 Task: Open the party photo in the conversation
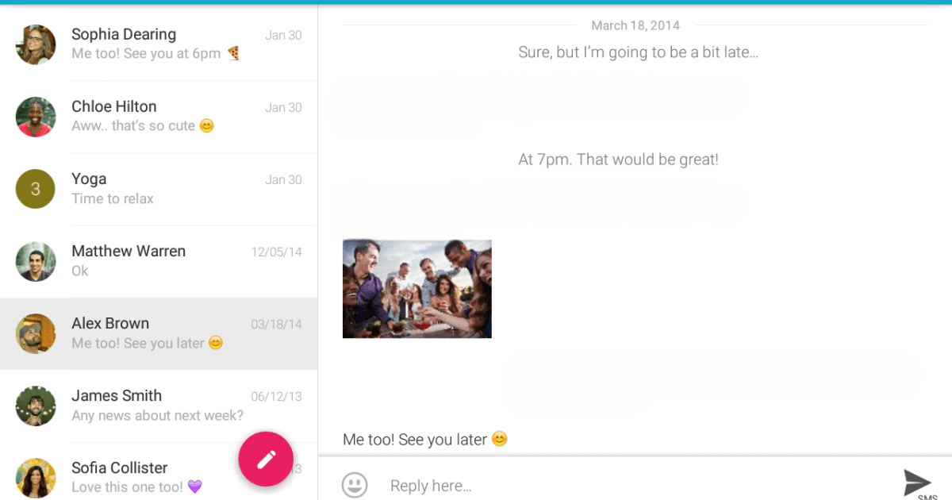tap(416, 288)
